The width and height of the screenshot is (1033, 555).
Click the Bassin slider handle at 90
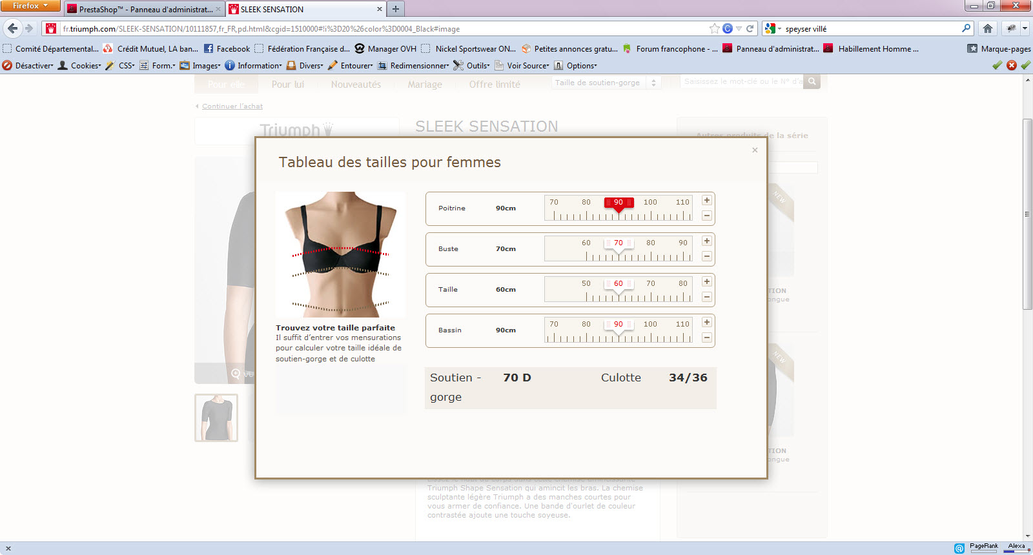[x=619, y=326]
